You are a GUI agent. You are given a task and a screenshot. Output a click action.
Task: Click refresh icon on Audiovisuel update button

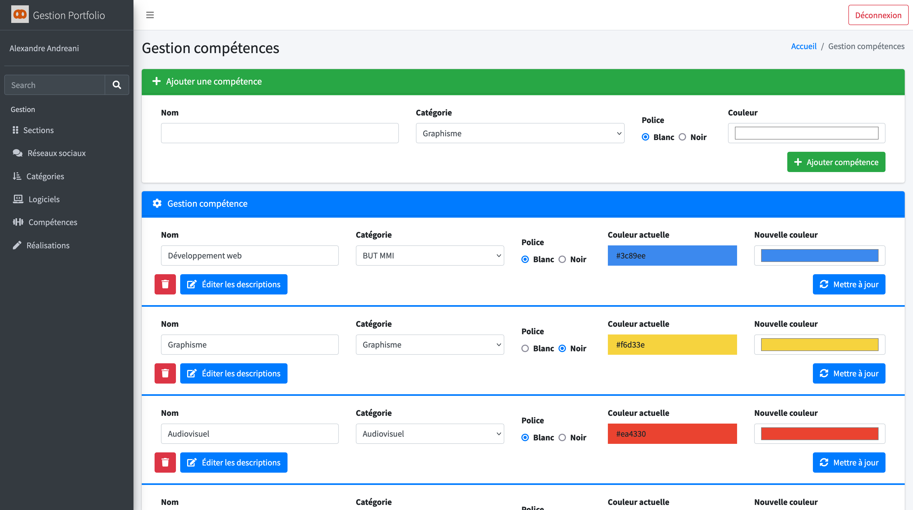pos(824,463)
